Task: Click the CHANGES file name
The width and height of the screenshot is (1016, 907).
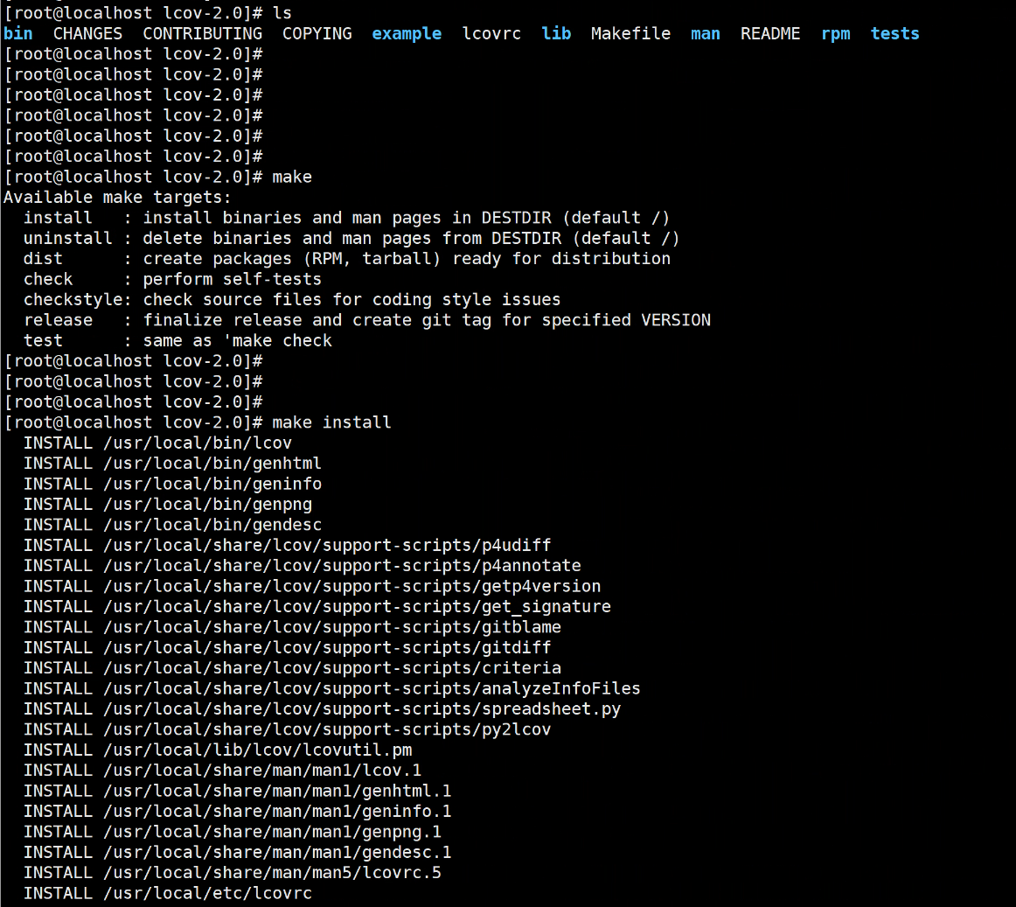Action: tap(87, 34)
